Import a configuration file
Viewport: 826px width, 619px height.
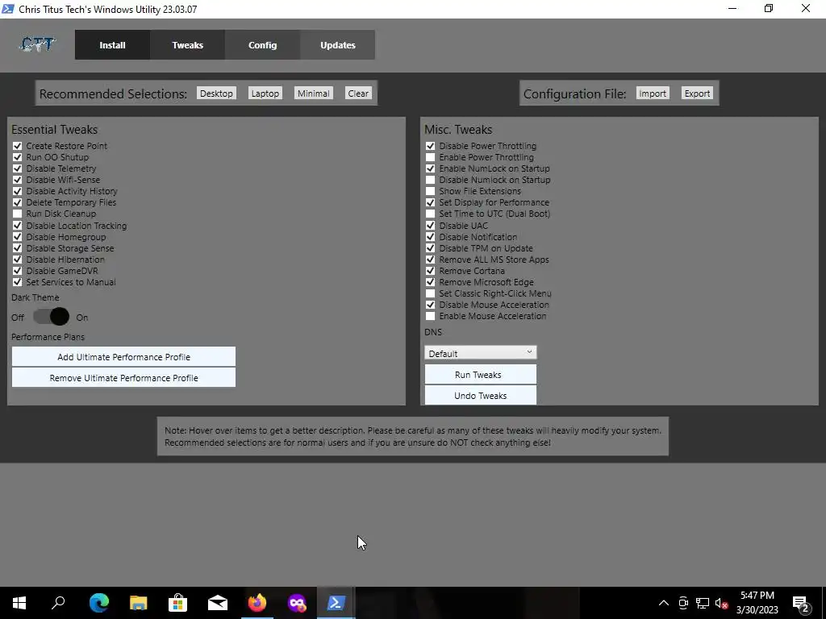pyautogui.click(x=653, y=93)
